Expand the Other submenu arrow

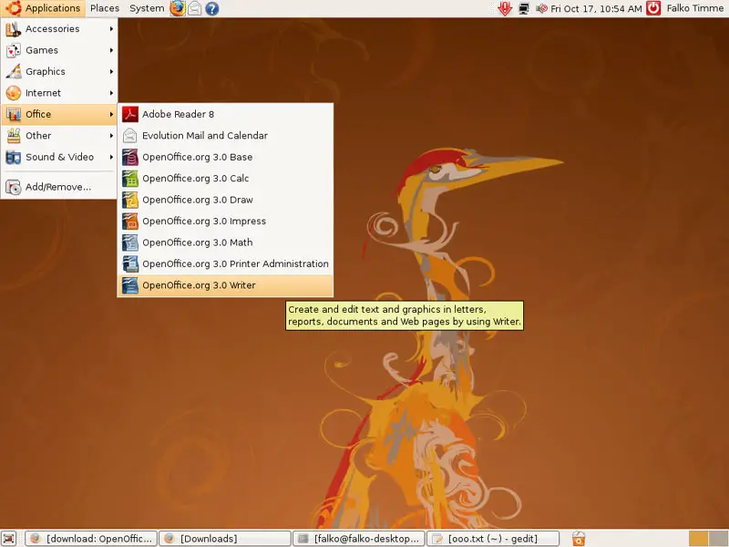[x=111, y=136]
